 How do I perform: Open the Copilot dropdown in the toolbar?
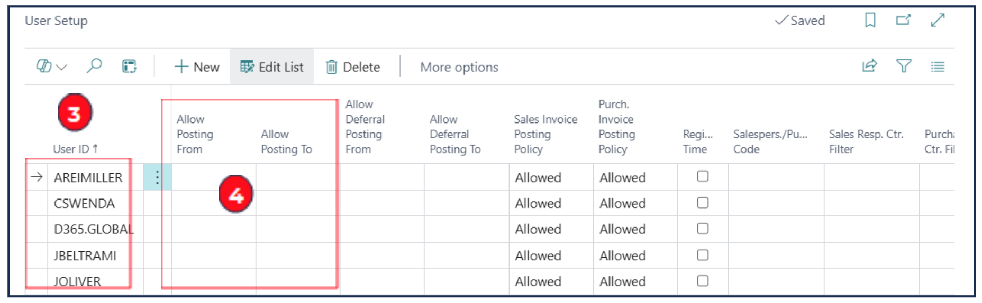pyautogui.click(x=51, y=67)
